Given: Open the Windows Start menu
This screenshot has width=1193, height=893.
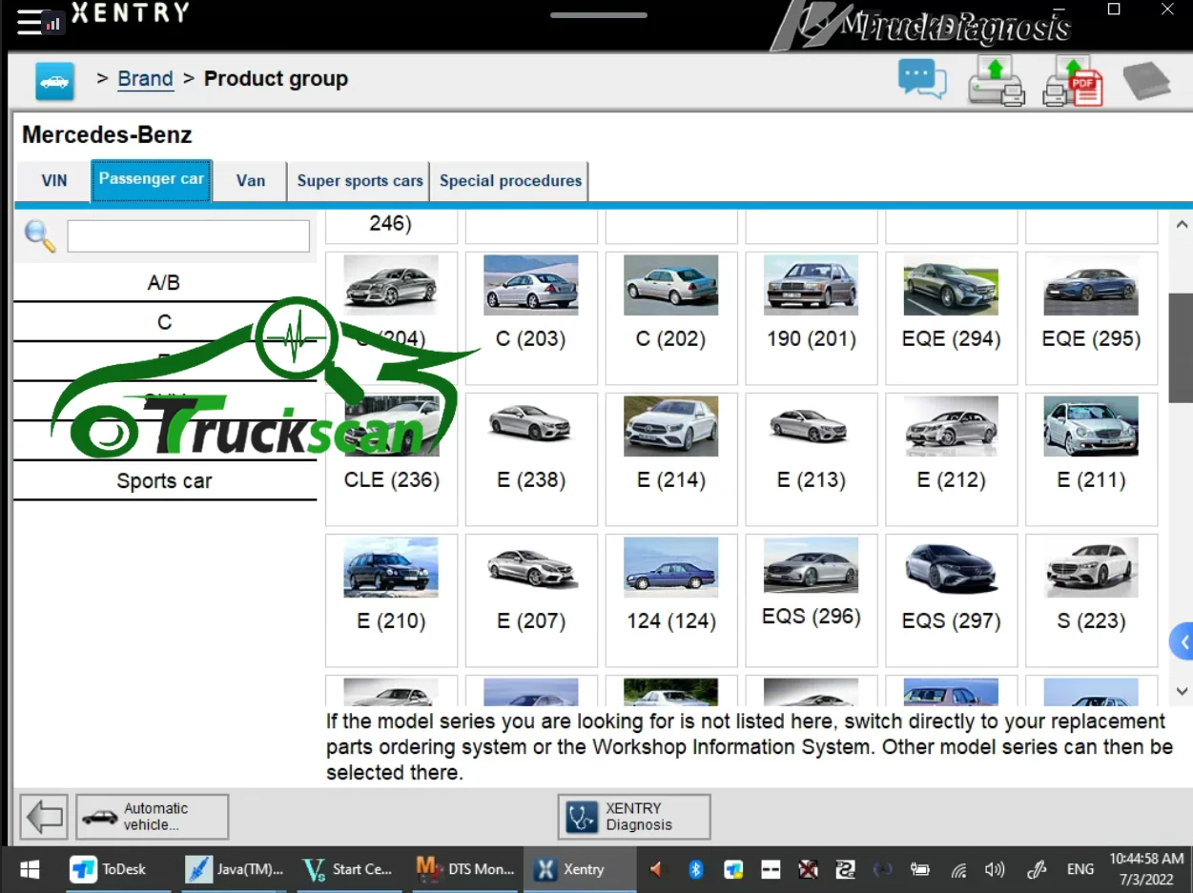Looking at the screenshot, I should (30, 869).
